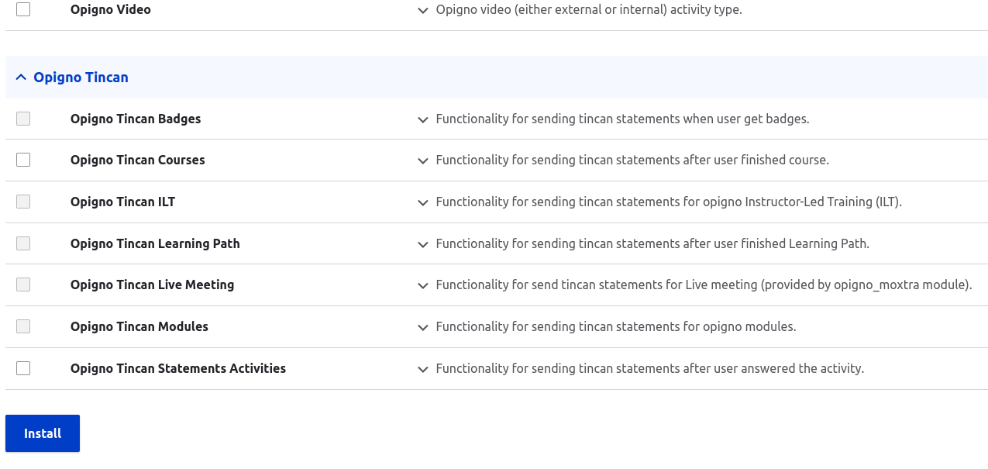Enable the Opigno Tincan ILT checkbox

click(22, 201)
